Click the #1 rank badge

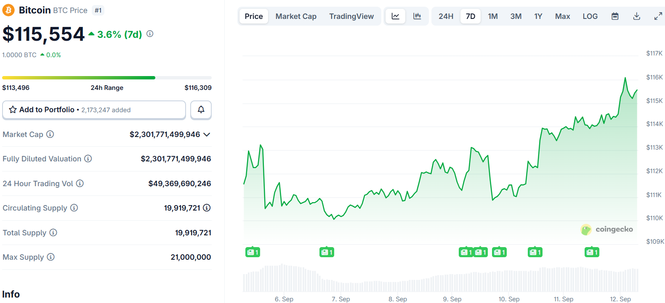coord(98,11)
